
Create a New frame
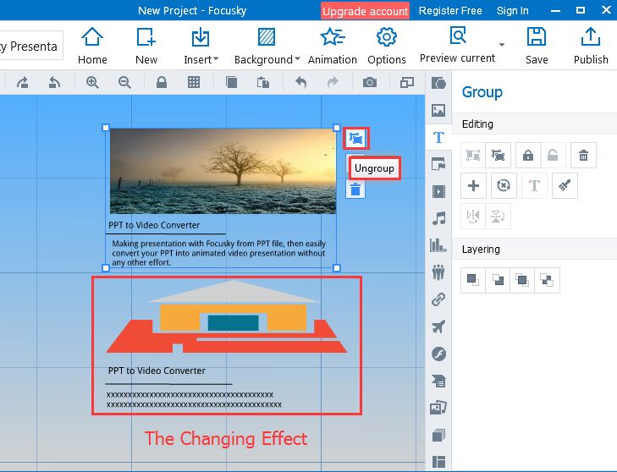point(146,46)
